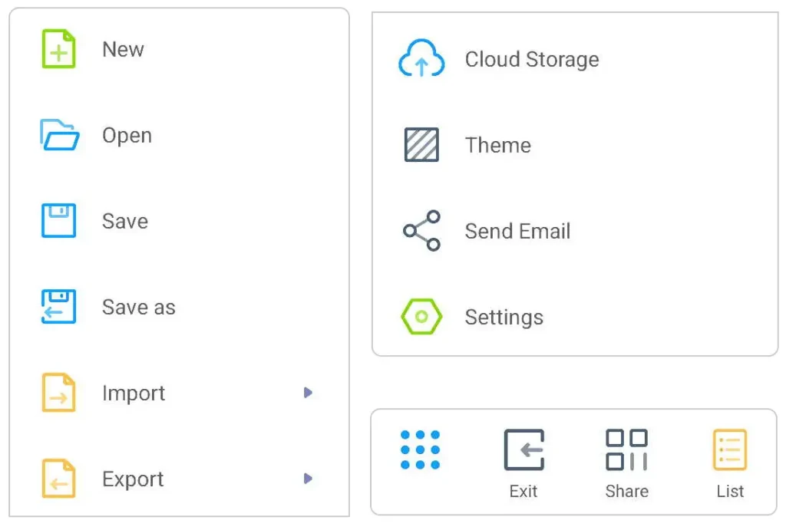Viewport: 786px width, 530px height.
Task: Click the Save floppy disk icon
Action: [58, 221]
